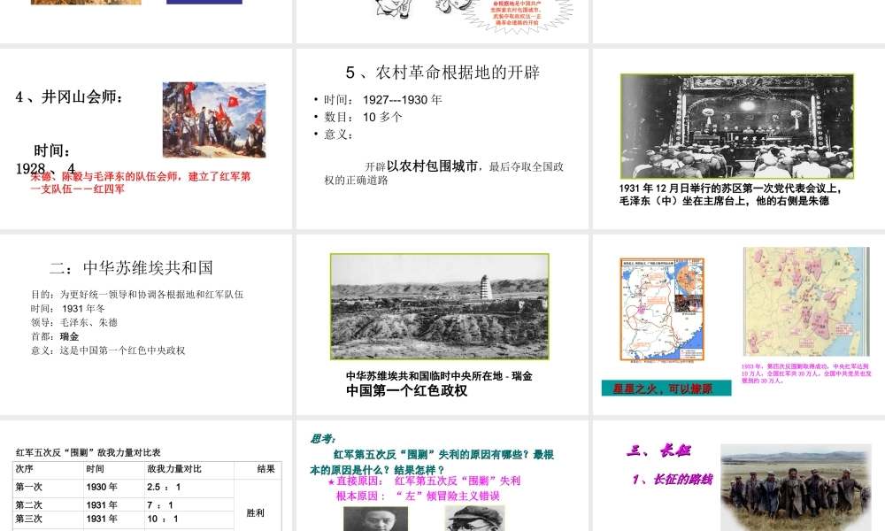885x531 pixels.
Task: Click line 目的:为更好统一领导和协调各根据地
Action: click(x=137, y=294)
